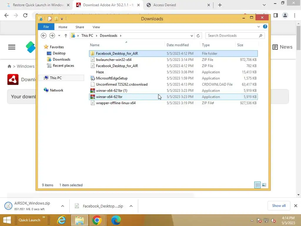Click MicrosoftEdgeSetup file icon
The image size is (301, 226).
click(93, 78)
